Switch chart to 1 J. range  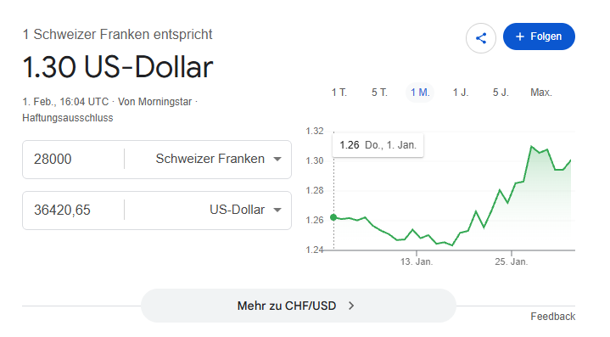click(x=461, y=93)
